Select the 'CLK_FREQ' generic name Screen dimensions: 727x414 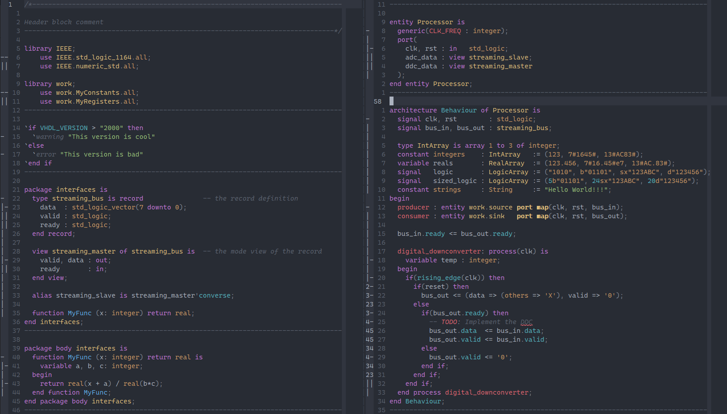coord(445,31)
